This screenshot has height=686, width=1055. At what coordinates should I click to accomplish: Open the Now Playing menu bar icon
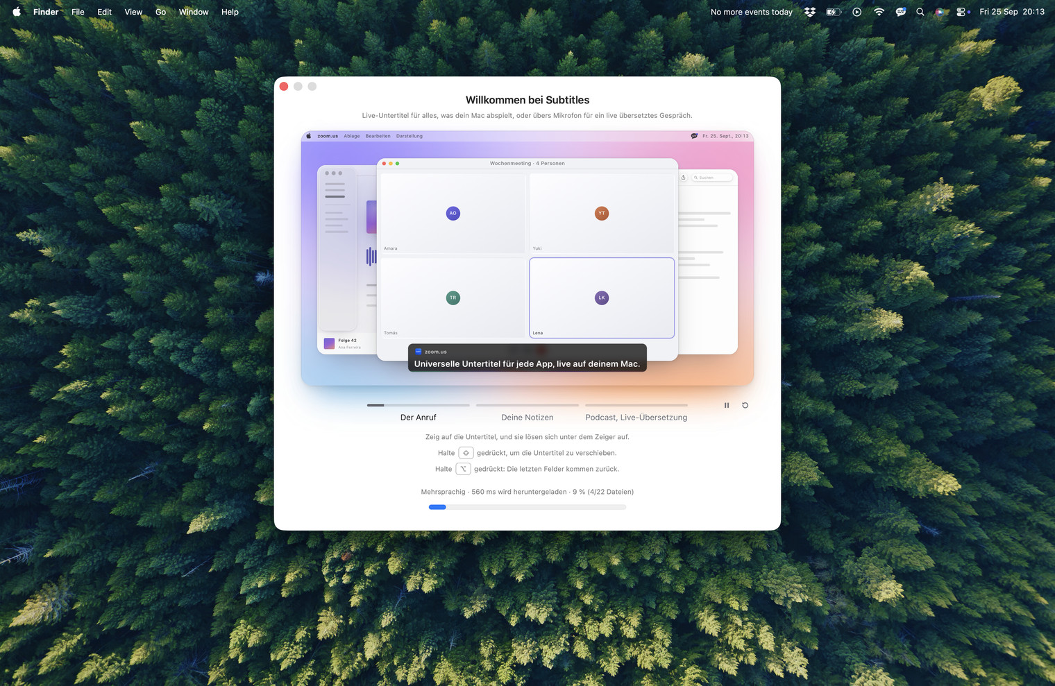tap(857, 12)
